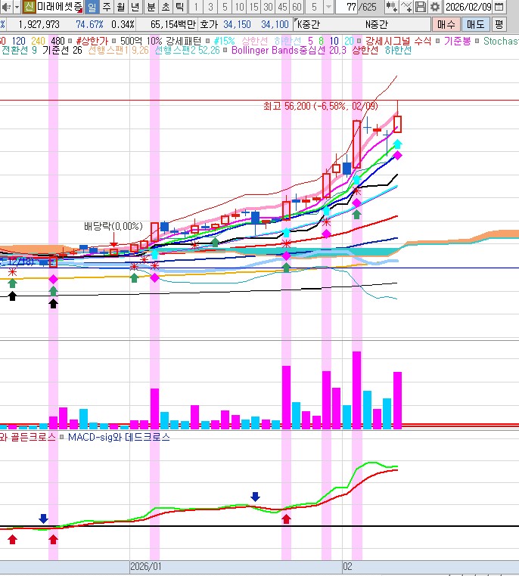The width and height of the screenshot is (519, 576).
Task: Choose the 45 interval button
Action: tap(282, 7)
